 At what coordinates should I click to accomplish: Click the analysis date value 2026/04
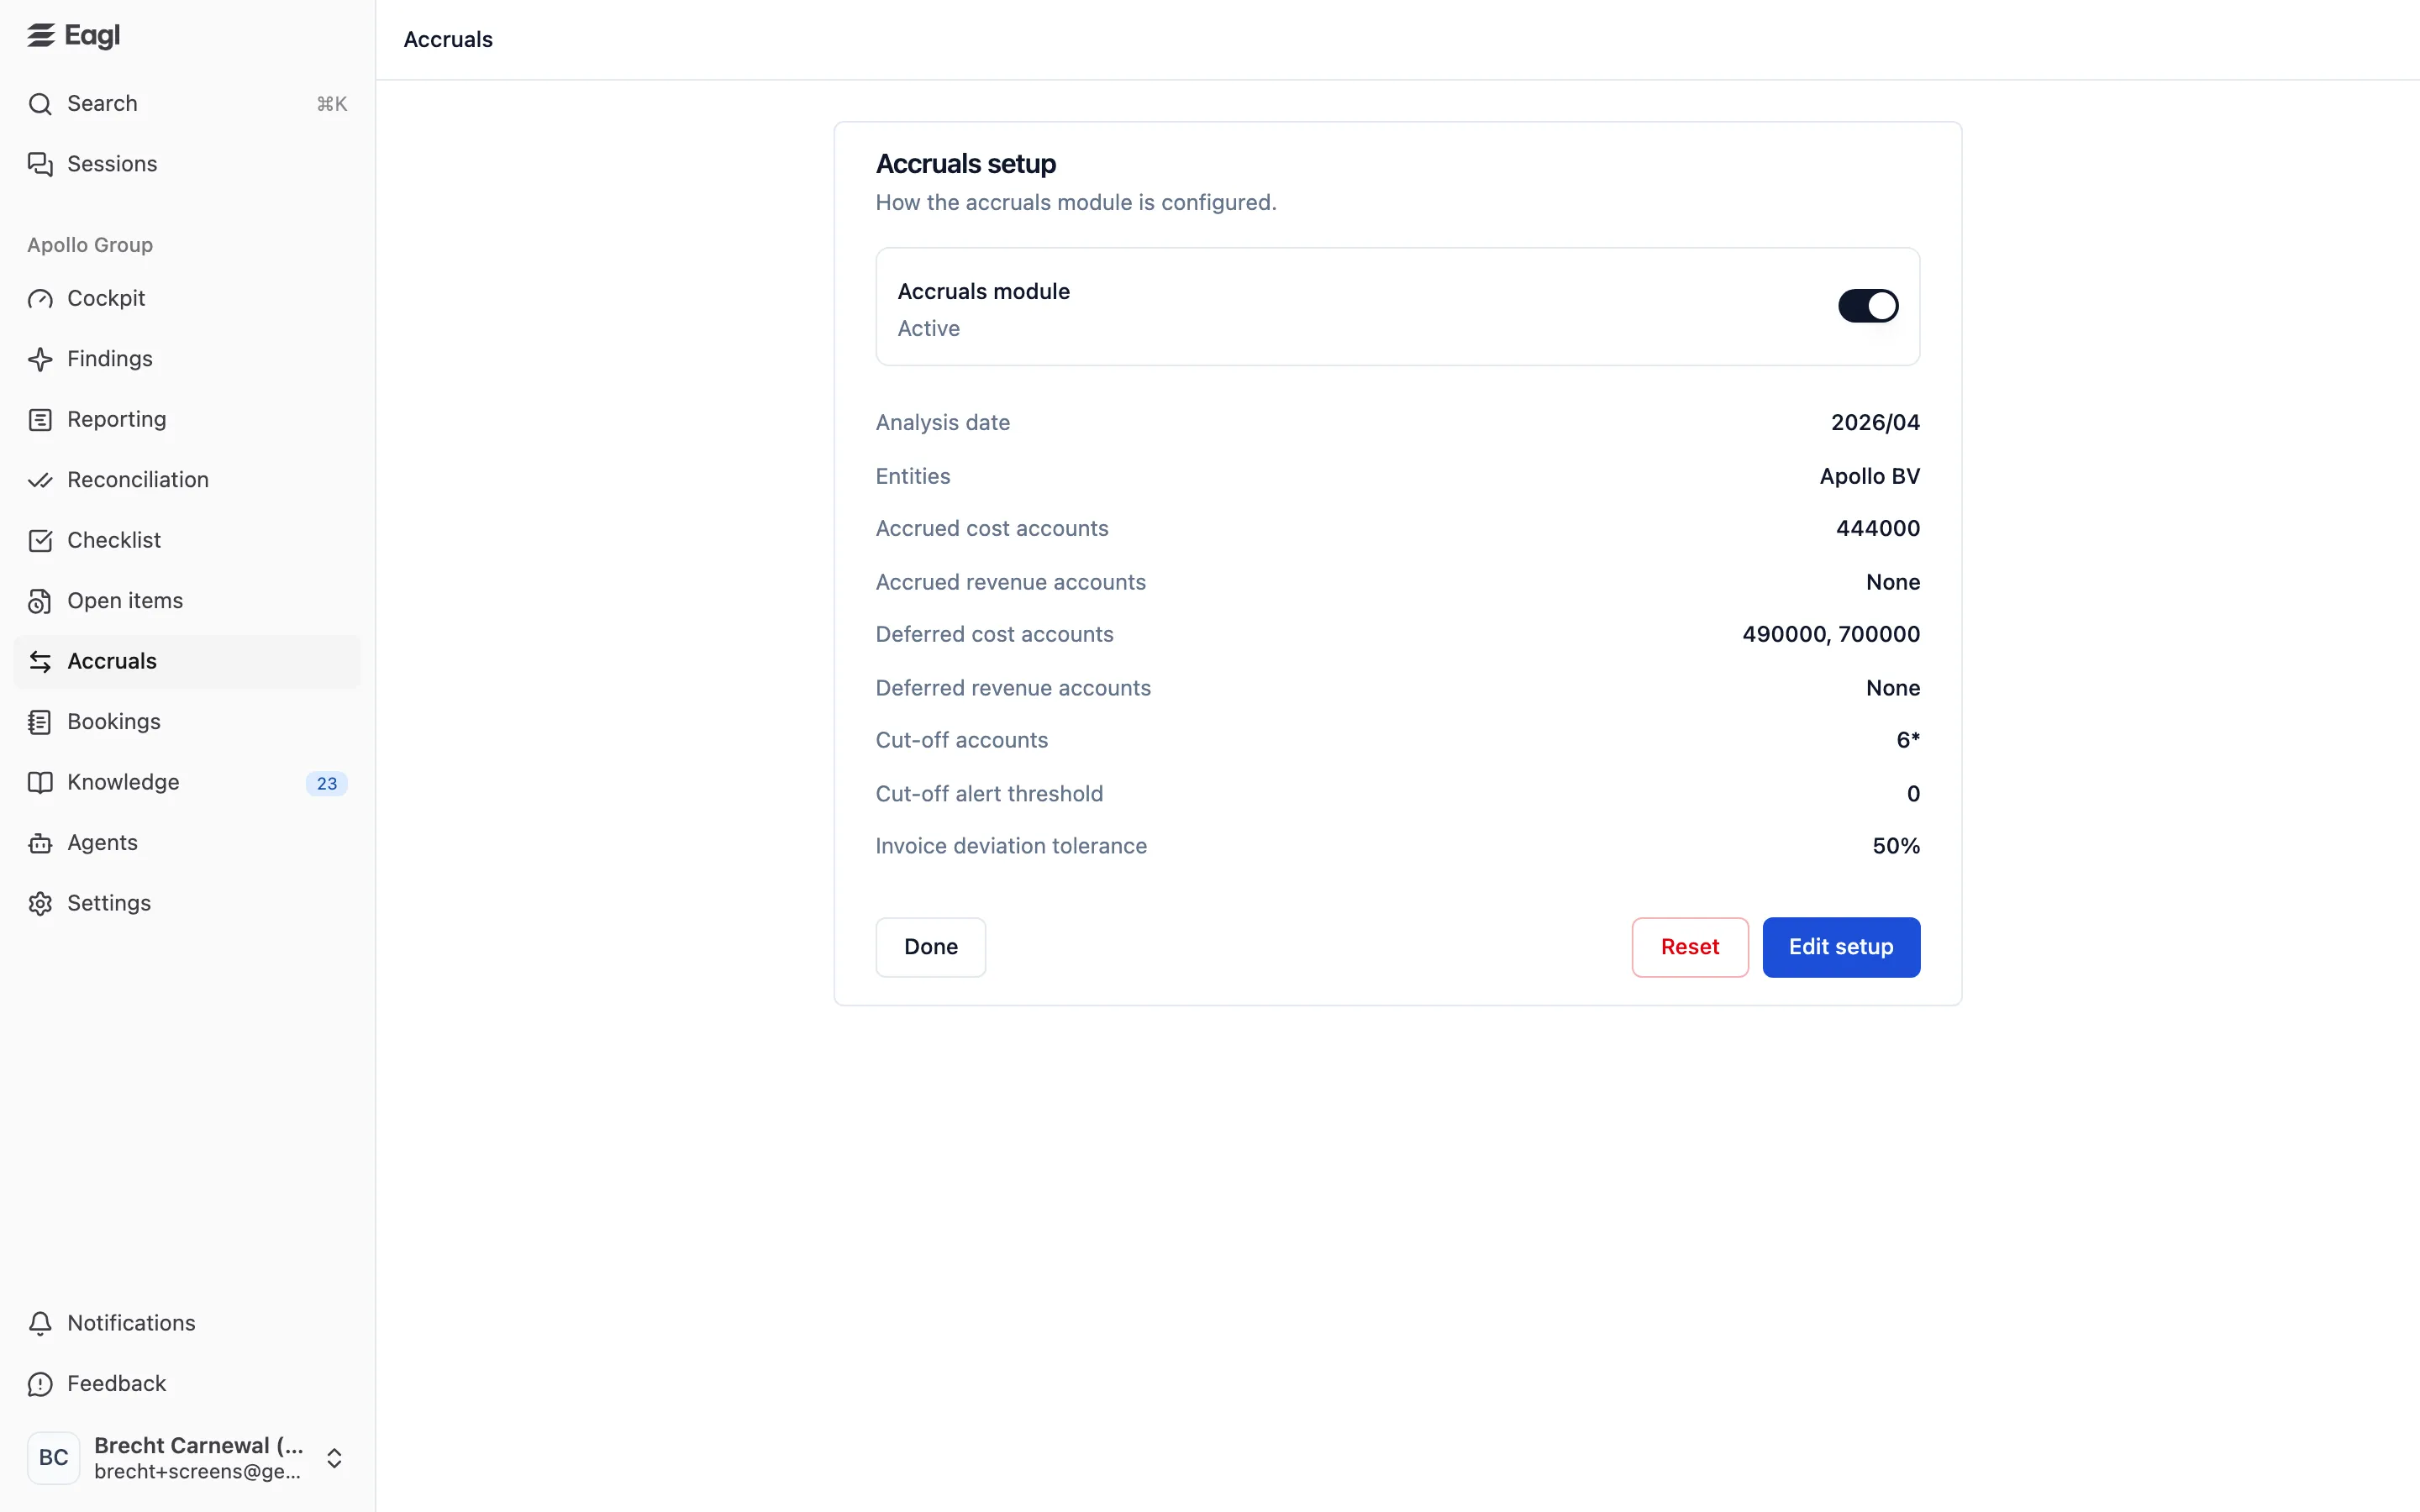[1874, 423]
